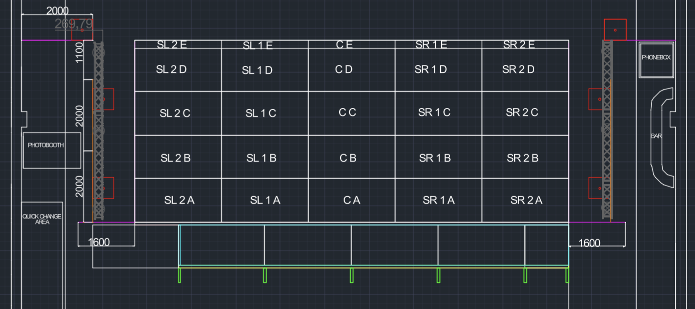This screenshot has height=309, width=695.
Task: Select the SR 1 B label
Action: pos(435,158)
